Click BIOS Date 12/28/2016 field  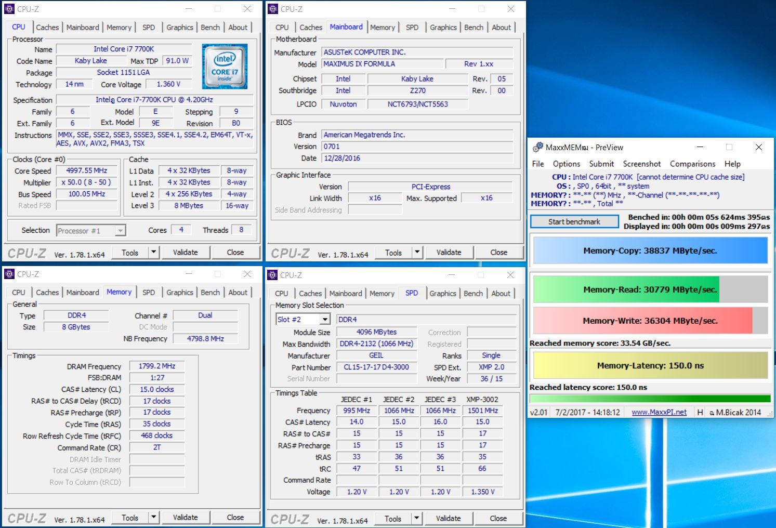coord(417,158)
